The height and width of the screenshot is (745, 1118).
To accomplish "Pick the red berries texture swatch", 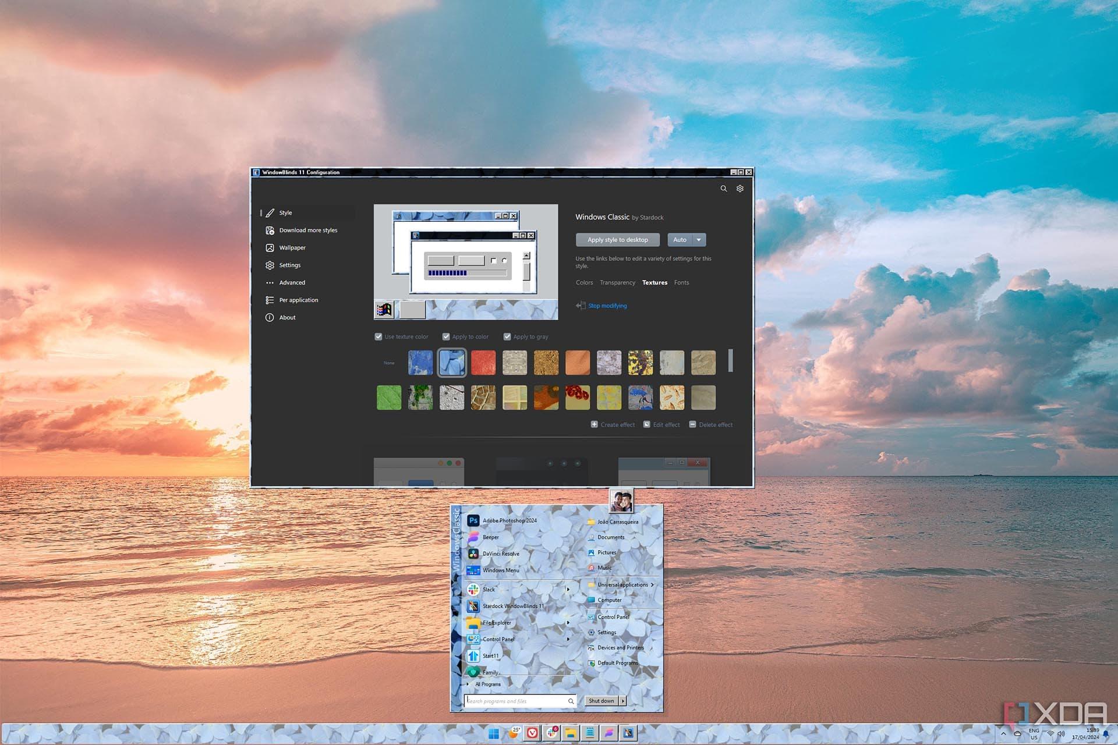I will coord(578,398).
